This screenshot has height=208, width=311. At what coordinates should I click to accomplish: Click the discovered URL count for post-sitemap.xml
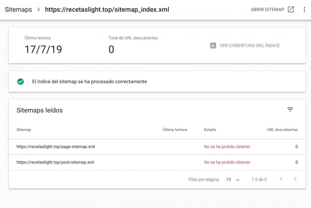click(297, 162)
